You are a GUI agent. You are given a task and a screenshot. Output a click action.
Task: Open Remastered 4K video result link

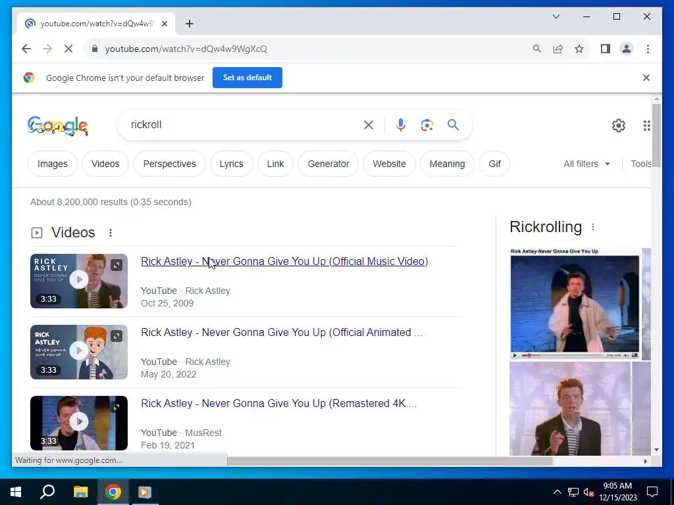278,404
